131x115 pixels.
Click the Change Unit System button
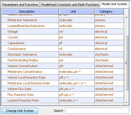(x=20, y=111)
